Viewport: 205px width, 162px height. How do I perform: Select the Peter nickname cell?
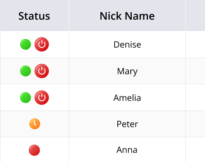[127, 124]
